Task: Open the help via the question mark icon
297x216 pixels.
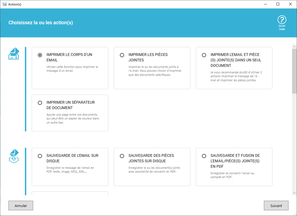Action: (x=282, y=19)
